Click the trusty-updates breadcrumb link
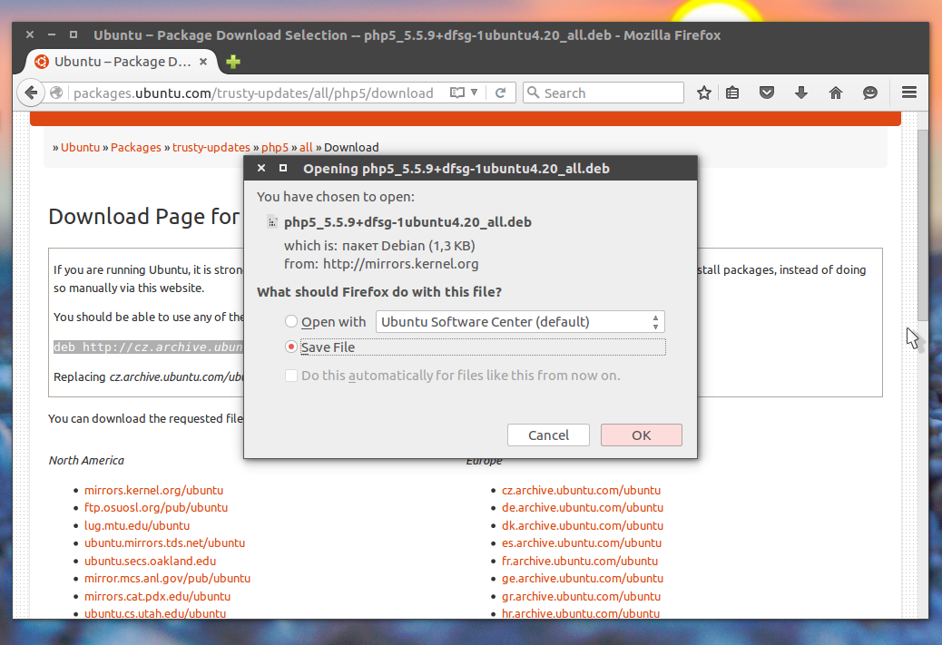Viewport: 942px width, 645px height. coord(211,147)
